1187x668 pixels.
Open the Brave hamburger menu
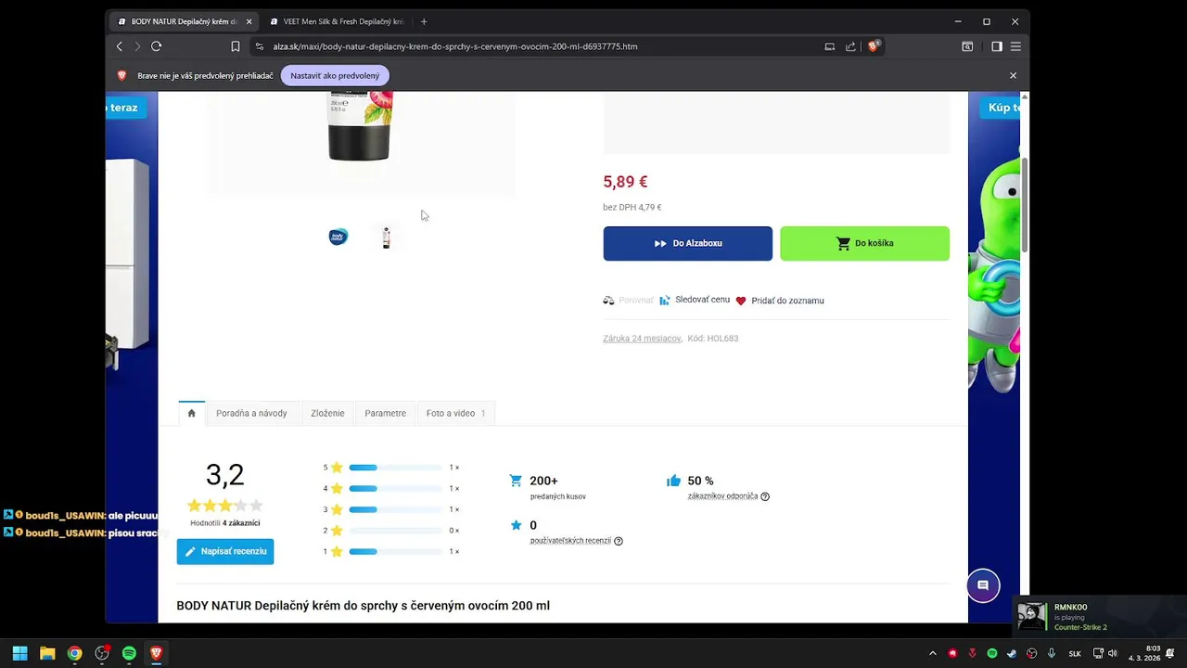click(1016, 46)
